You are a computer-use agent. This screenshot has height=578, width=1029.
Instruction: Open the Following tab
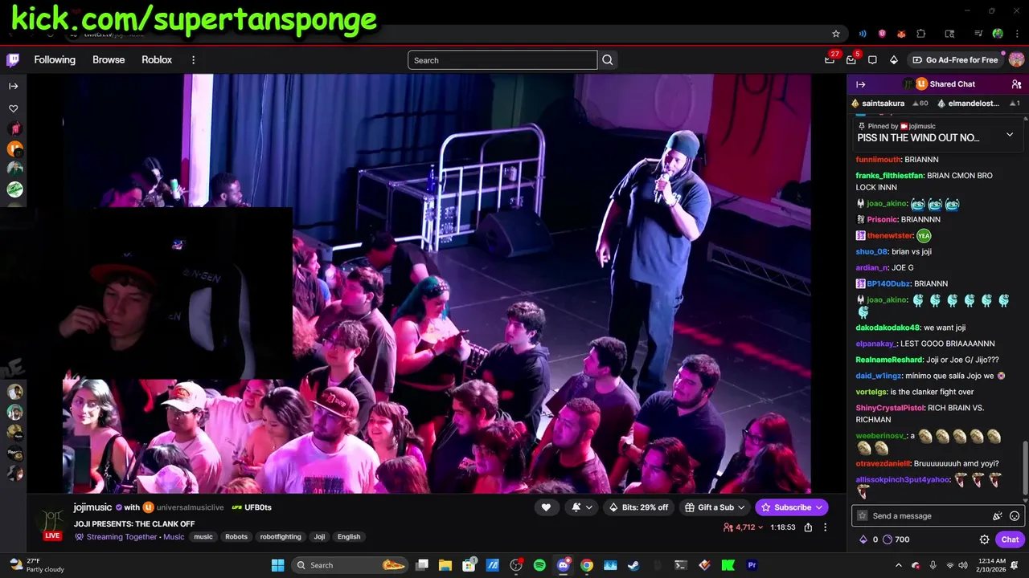[x=55, y=60]
